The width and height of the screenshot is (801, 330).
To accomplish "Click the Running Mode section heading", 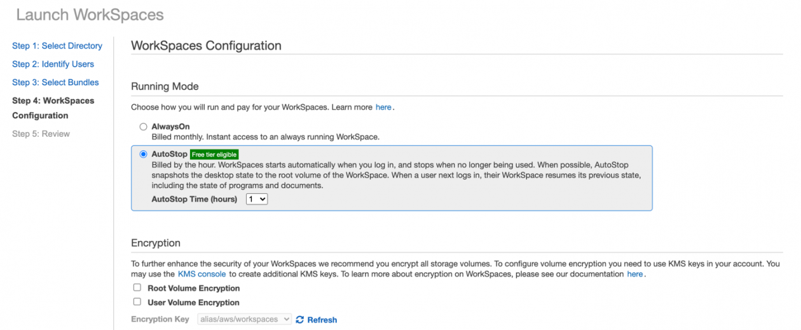I will click(165, 86).
